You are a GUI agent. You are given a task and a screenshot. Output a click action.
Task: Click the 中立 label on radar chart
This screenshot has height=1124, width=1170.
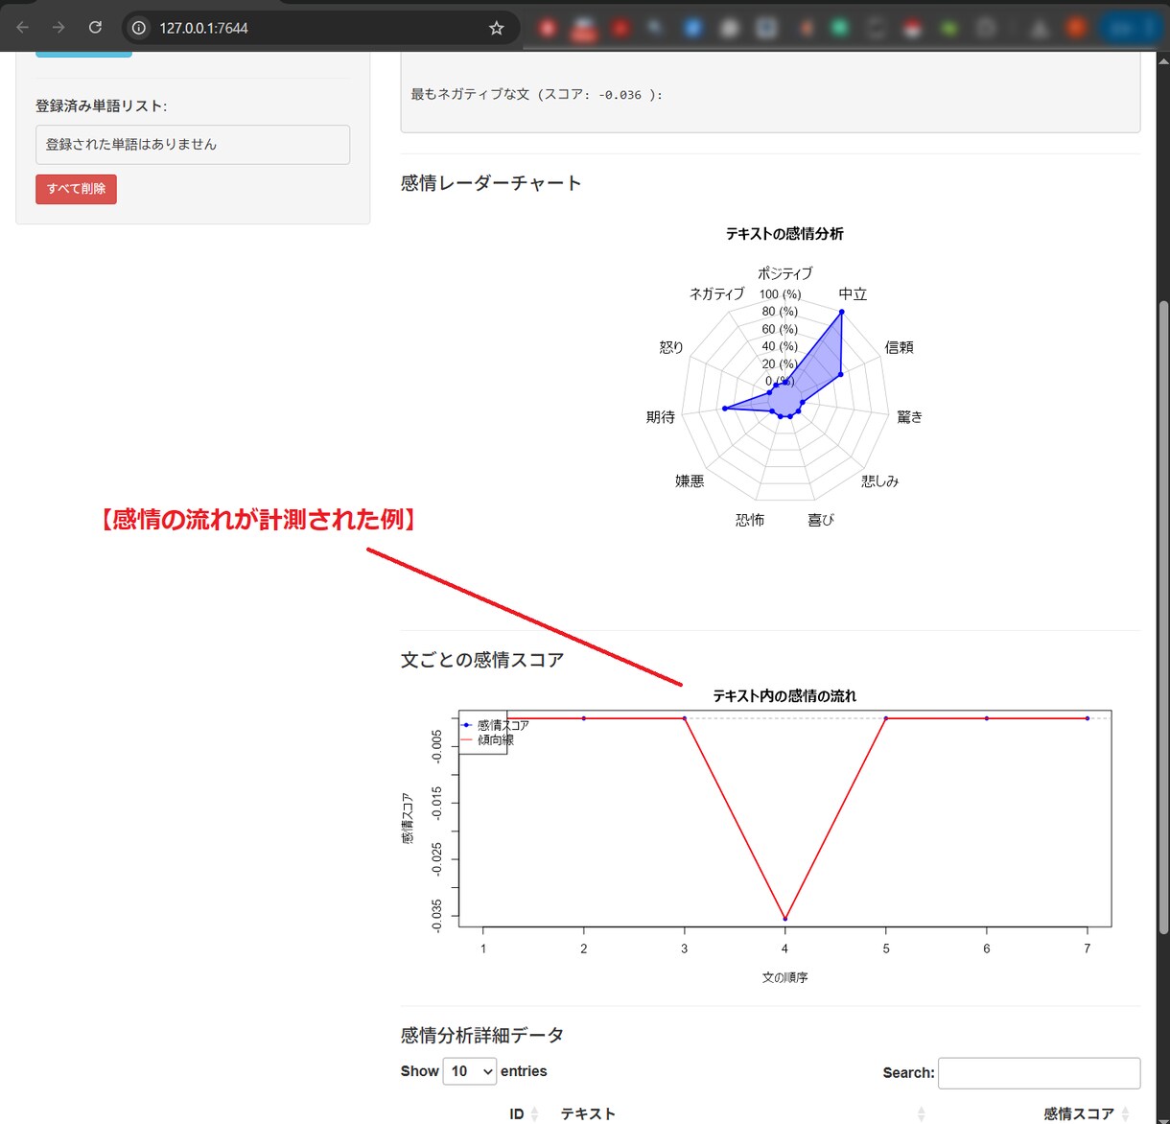853,294
